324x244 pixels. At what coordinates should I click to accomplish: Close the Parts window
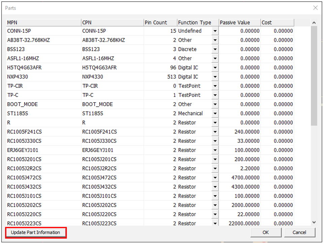pyautogui.click(x=315, y=8)
